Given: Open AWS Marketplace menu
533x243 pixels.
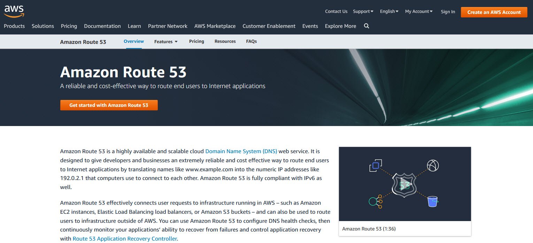Looking at the screenshot, I should [215, 26].
